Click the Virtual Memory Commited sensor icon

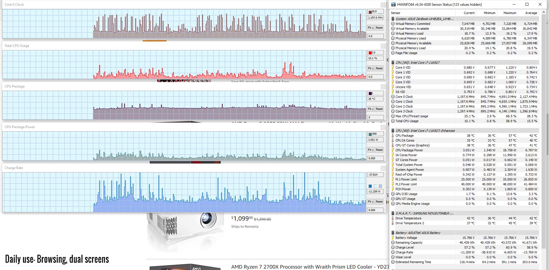(x=393, y=24)
